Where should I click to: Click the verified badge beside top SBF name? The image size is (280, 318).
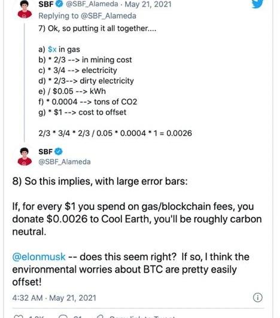point(59,4)
